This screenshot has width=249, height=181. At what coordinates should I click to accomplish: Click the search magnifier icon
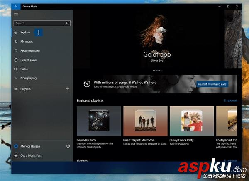(x=67, y=23)
